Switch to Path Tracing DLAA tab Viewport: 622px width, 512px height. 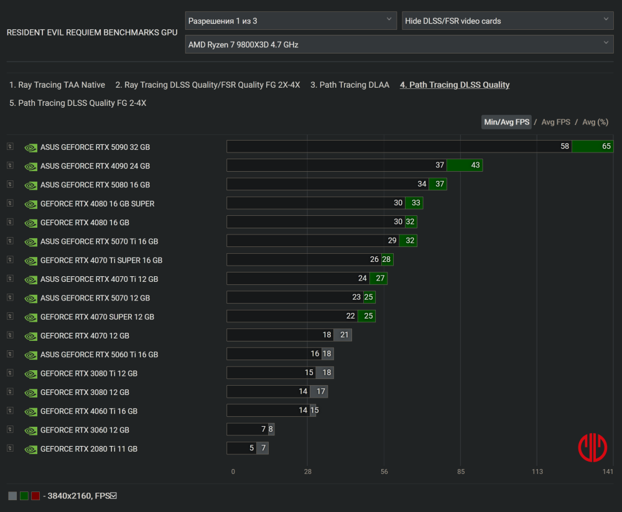coord(350,85)
